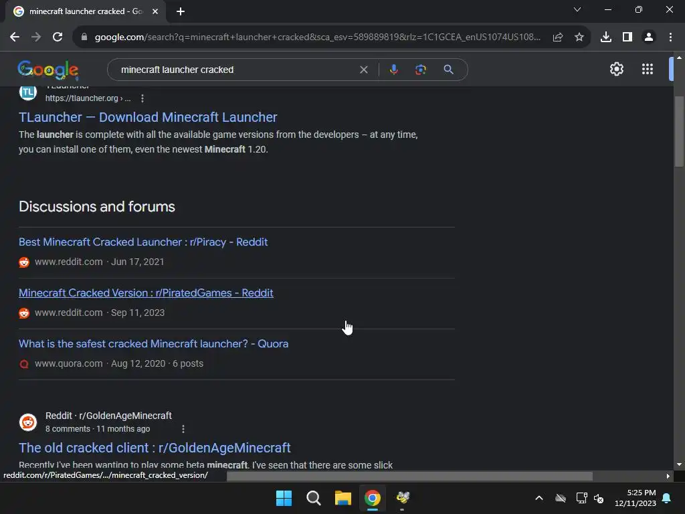Open the site security lock info
This screenshot has width=685, height=514.
(x=84, y=37)
